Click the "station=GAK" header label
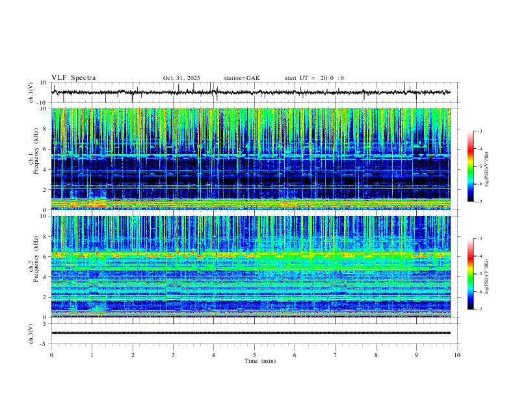Viewport: 515px width, 398px height. tap(241, 78)
